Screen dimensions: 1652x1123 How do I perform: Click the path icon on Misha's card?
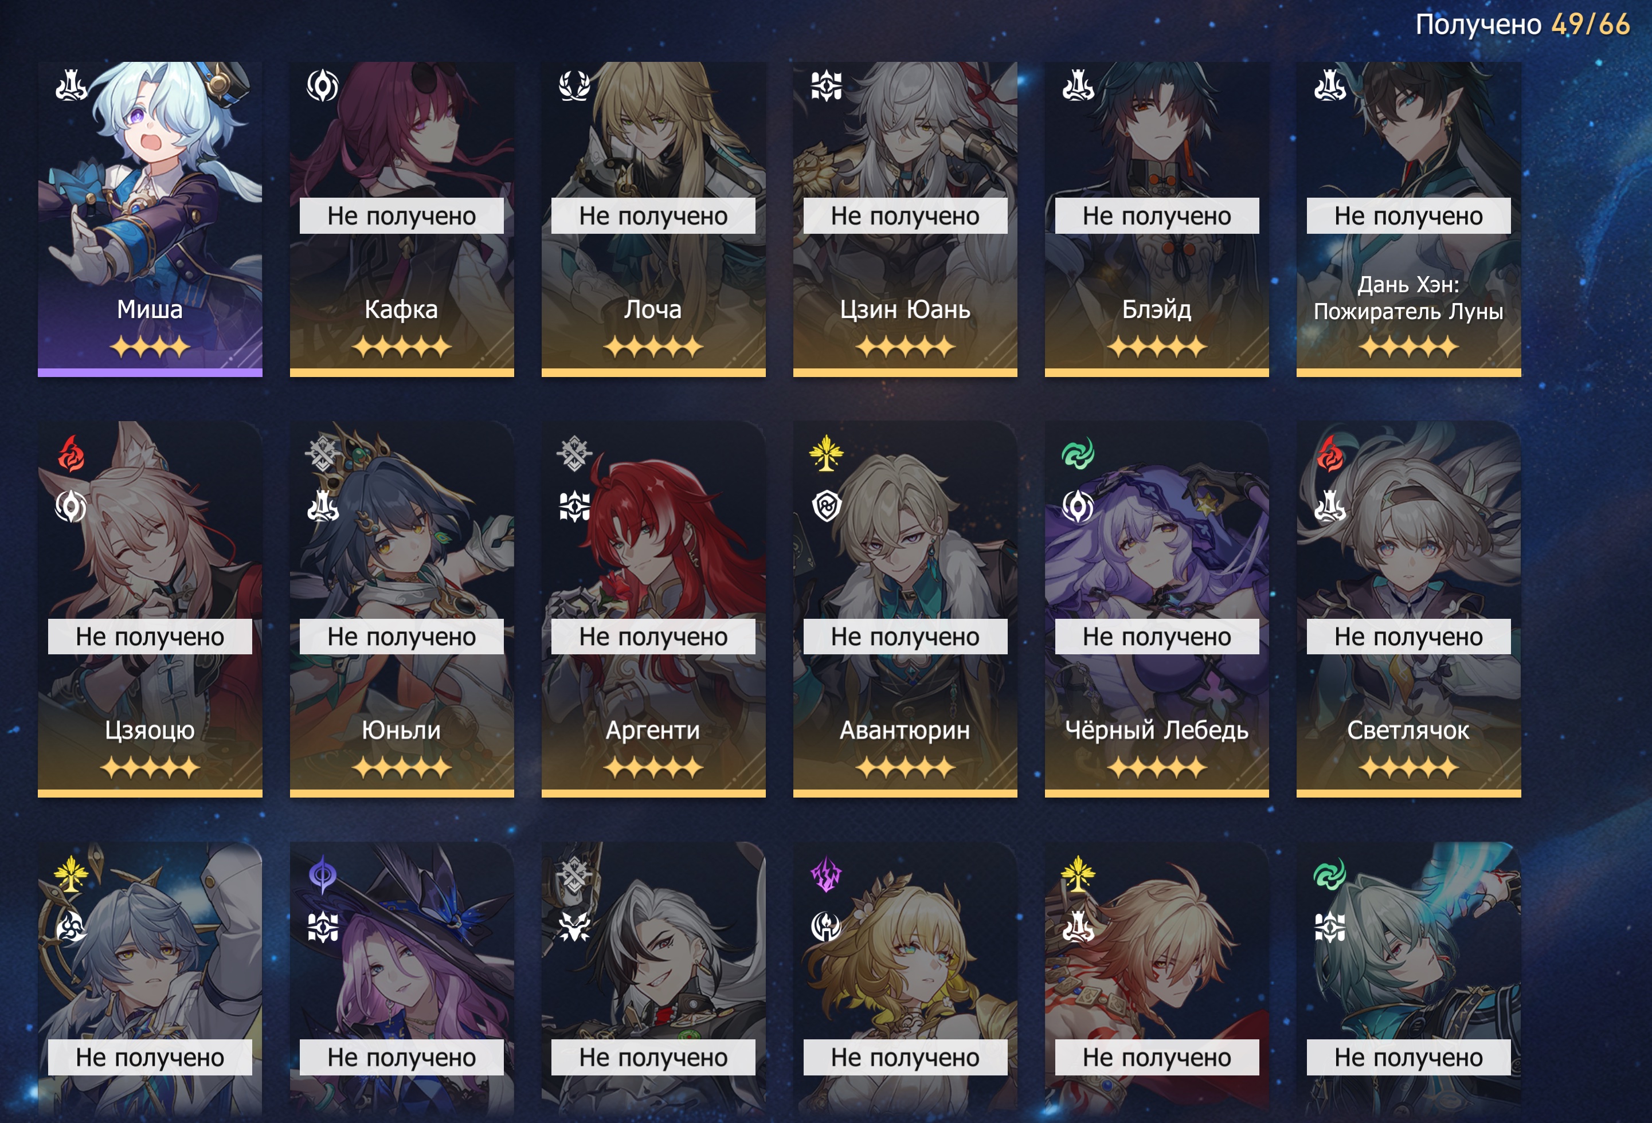[71, 86]
